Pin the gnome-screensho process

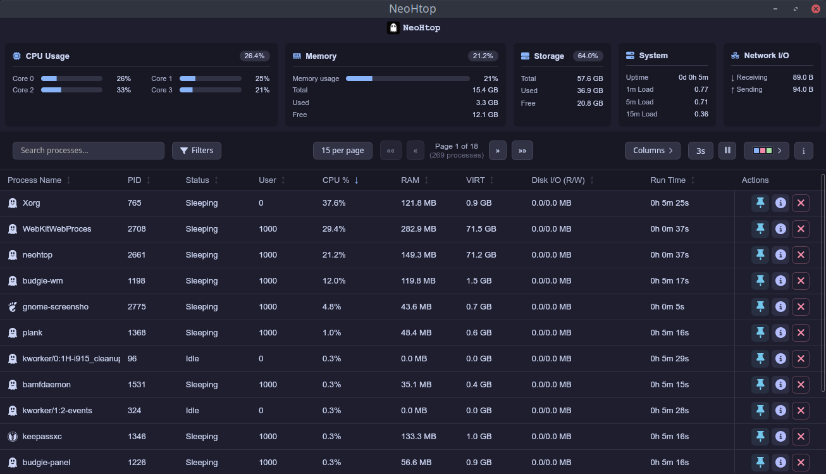tap(760, 307)
